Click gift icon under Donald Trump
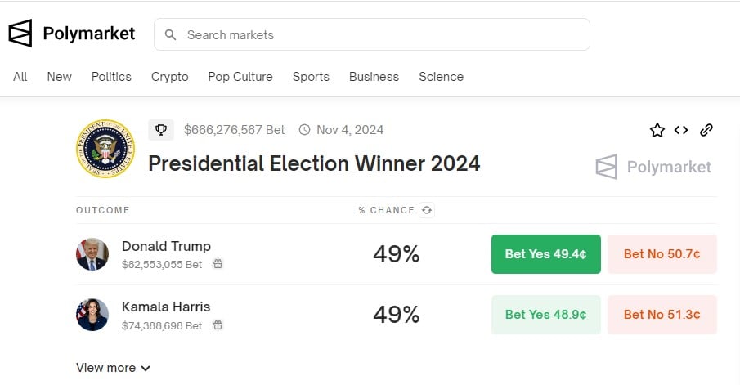Viewport: 740px width, 385px height. tap(218, 264)
